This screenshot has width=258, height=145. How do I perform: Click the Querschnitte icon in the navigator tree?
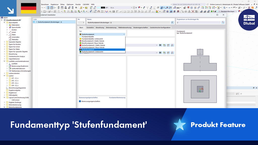10,27
